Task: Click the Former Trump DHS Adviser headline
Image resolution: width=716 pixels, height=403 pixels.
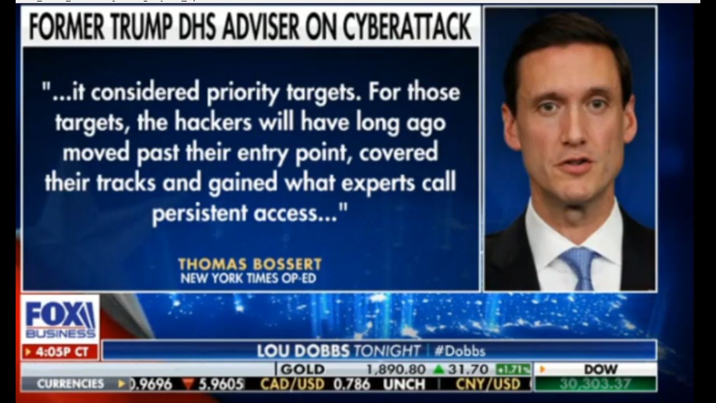Action: pos(250,27)
